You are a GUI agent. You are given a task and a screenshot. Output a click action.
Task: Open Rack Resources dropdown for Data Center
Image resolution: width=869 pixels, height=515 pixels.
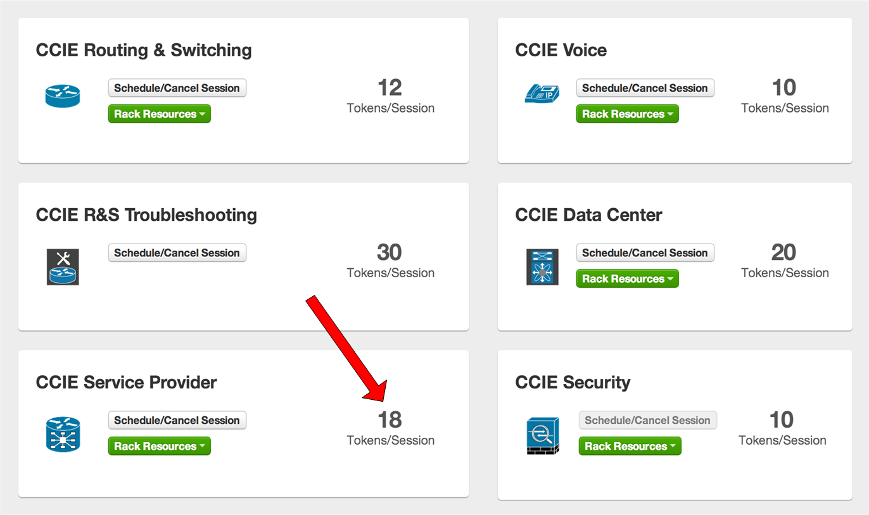[627, 278]
